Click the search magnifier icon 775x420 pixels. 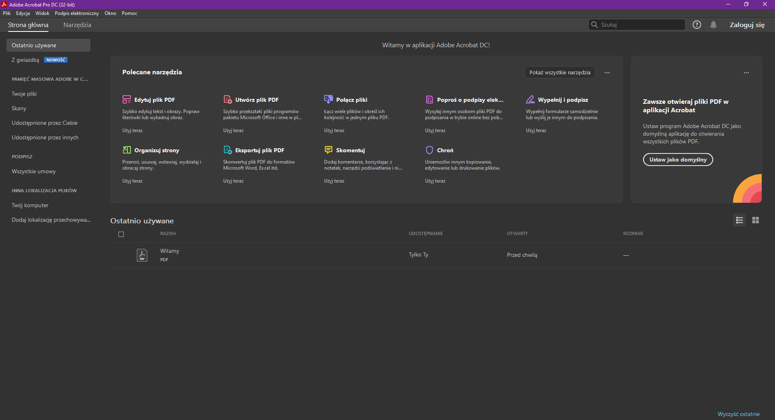[595, 25]
